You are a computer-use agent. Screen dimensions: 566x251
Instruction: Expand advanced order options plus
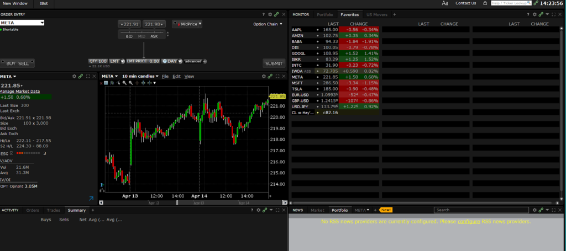(x=205, y=61)
